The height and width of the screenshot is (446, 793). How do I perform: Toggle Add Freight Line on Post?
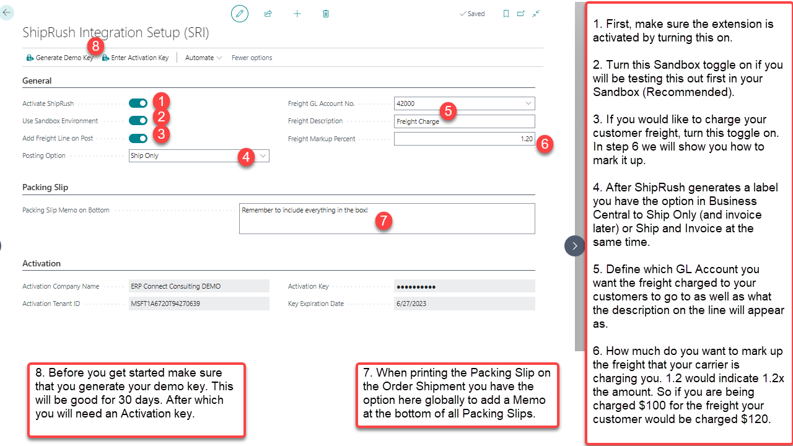pos(138,138)
